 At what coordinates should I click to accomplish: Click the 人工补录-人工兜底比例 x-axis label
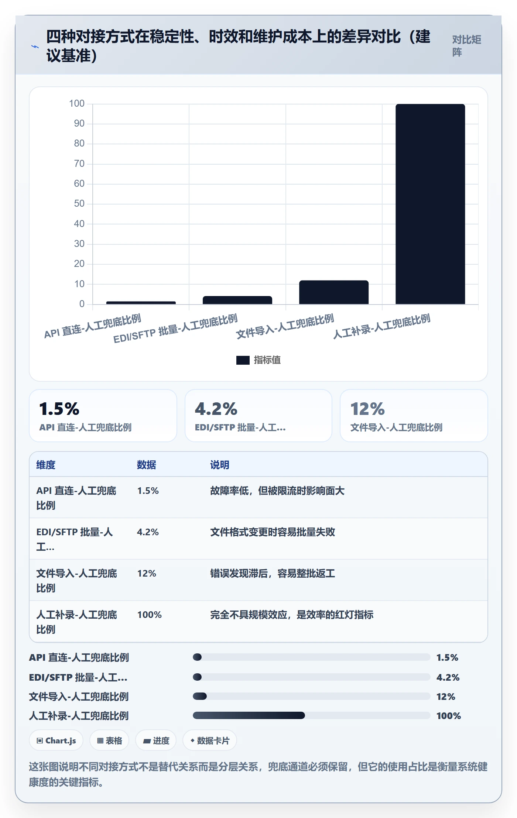coord(382,326)
